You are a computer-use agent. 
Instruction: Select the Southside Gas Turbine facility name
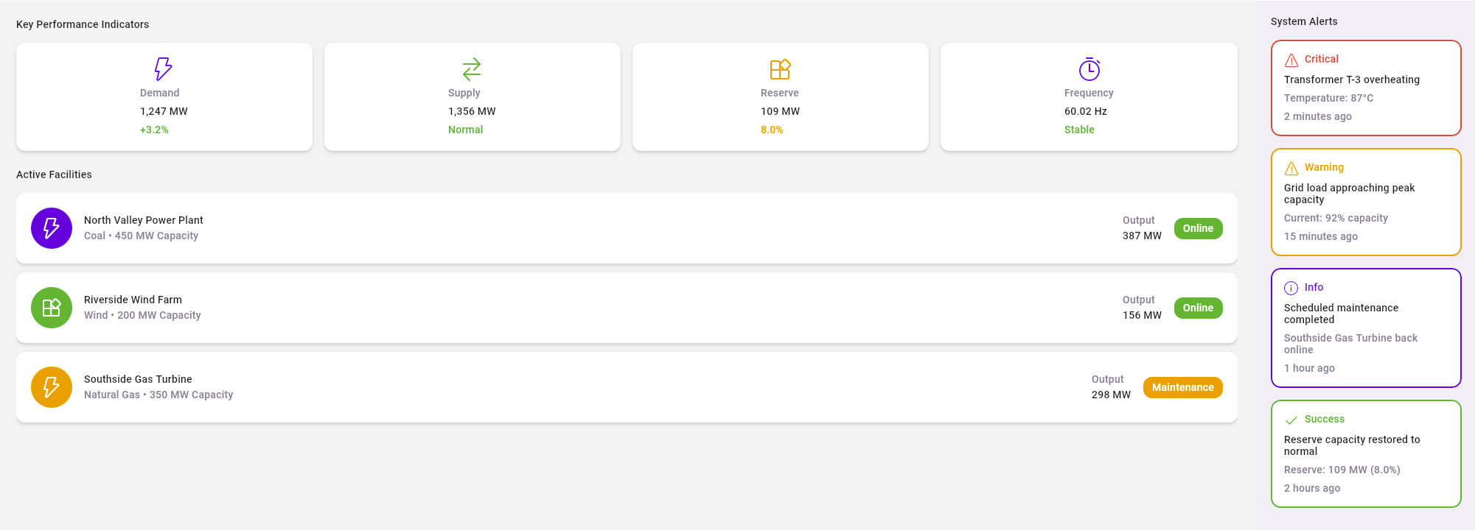[138, 379]
